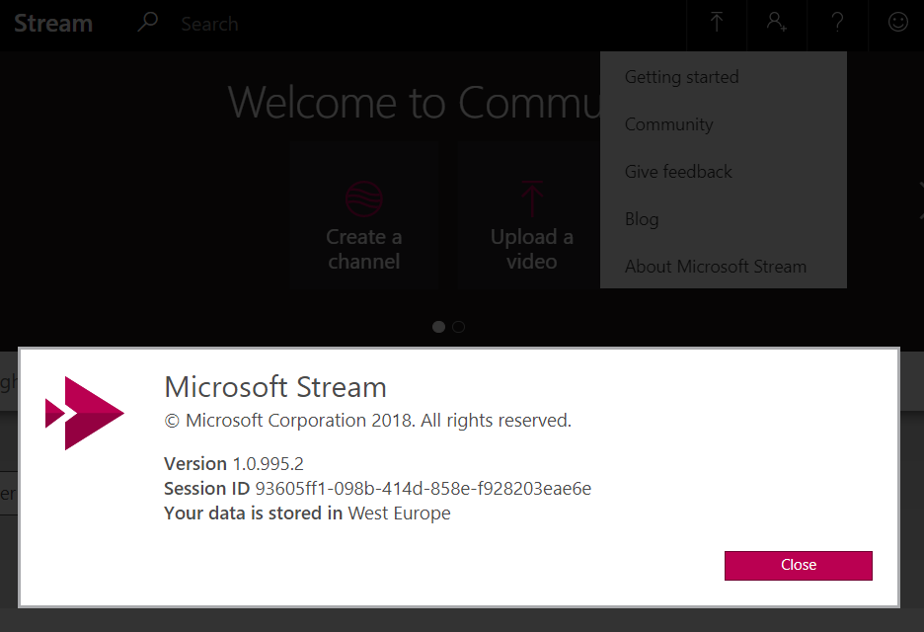Click the Stream home logo text
924x632 pixels.
53,23
